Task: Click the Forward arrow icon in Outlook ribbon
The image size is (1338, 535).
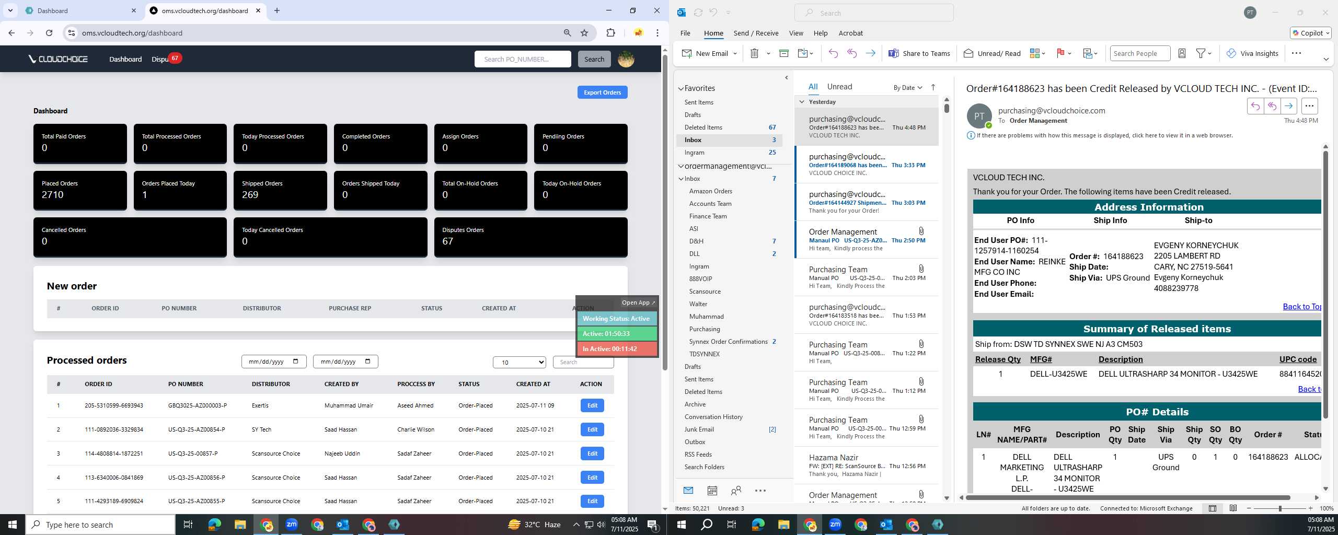Action: coord(870,53)
